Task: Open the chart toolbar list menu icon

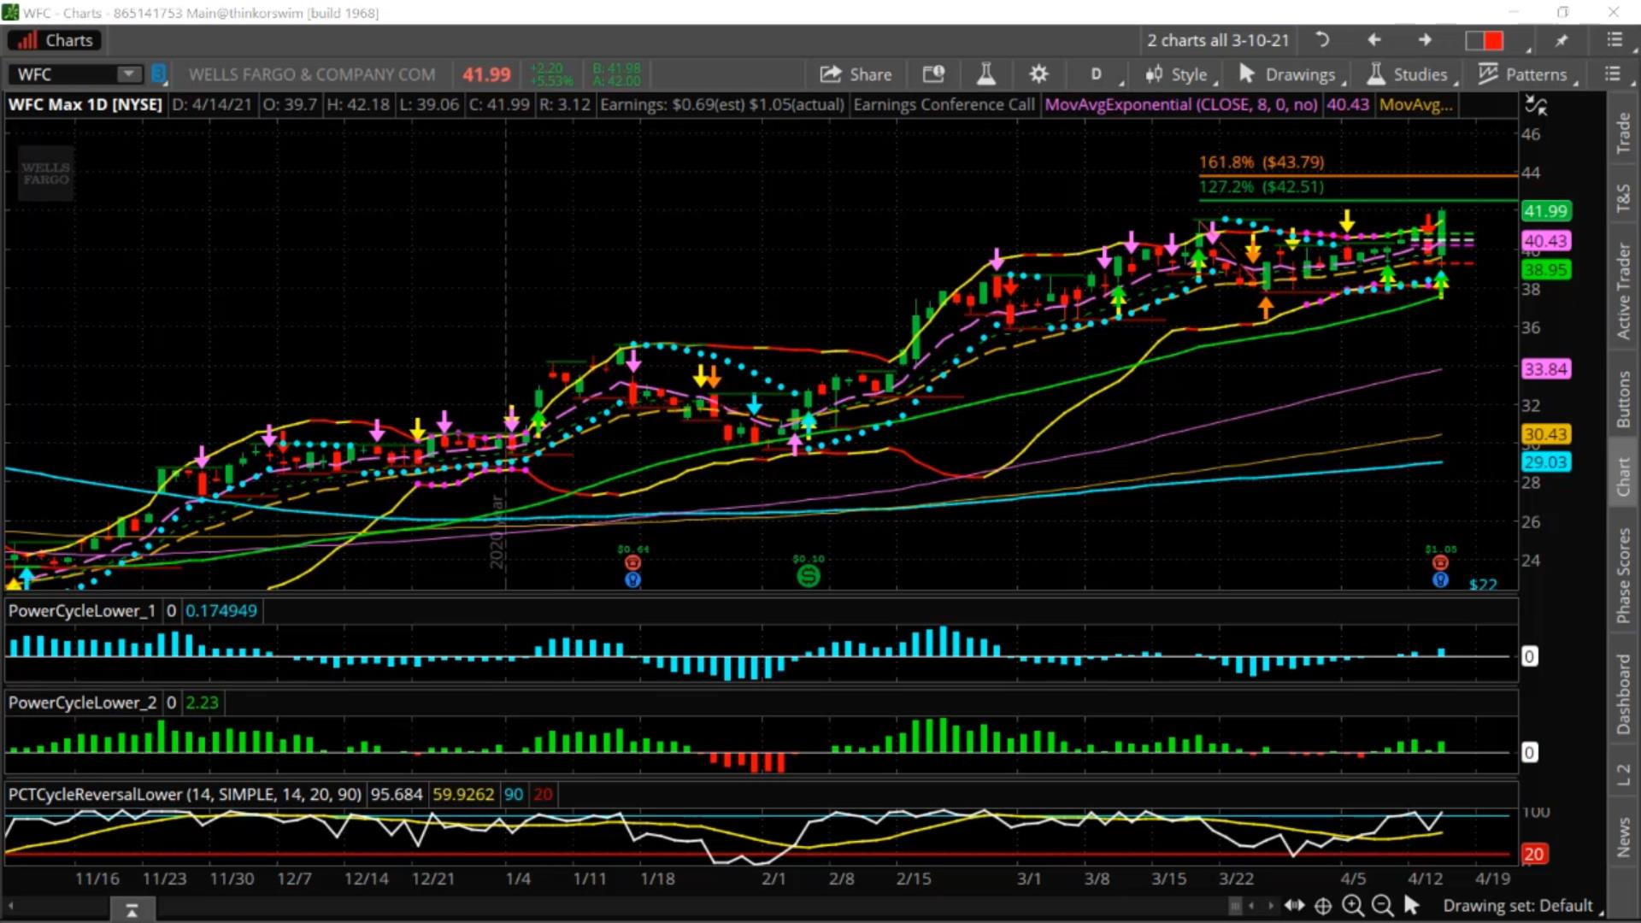Action: click(x=1613, y=74)
